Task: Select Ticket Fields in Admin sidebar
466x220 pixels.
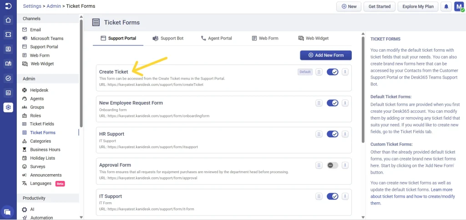Action: pos(42,124)
